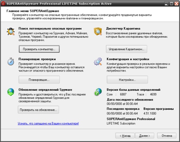Click SUPERAntiSpyware Professional label
The image size is (180, 142).
pos(131,119)
